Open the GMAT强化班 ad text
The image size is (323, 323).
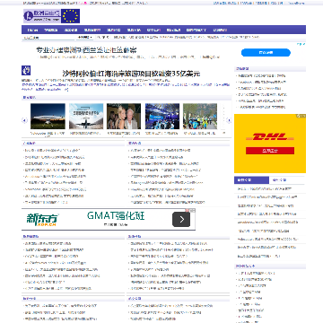[x=116, y=215]
